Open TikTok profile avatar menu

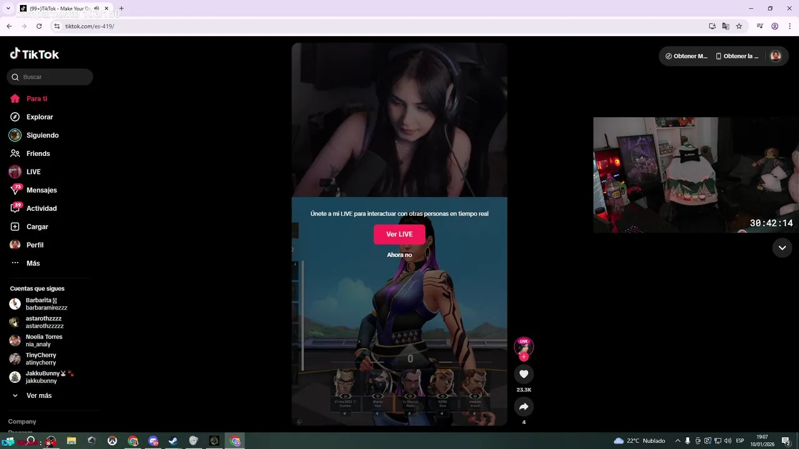click(x=775, y=56)
